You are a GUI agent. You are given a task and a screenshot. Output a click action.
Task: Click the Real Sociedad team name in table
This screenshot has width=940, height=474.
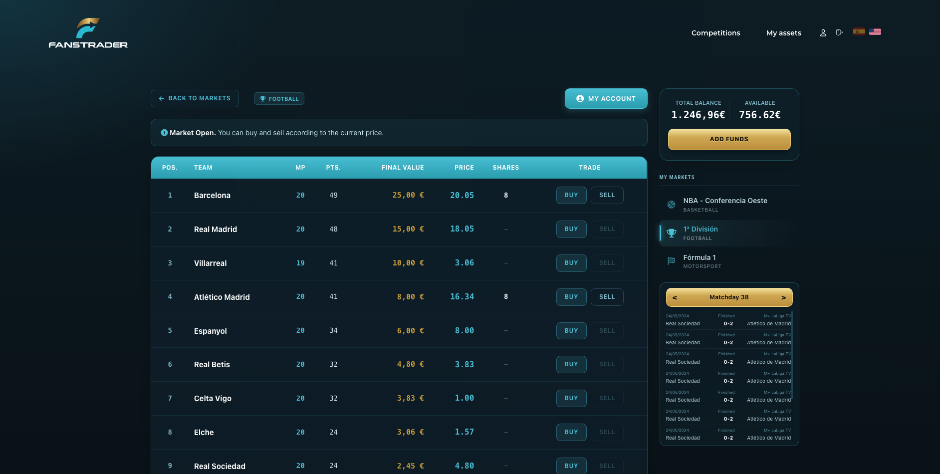(x=220, y=467)
